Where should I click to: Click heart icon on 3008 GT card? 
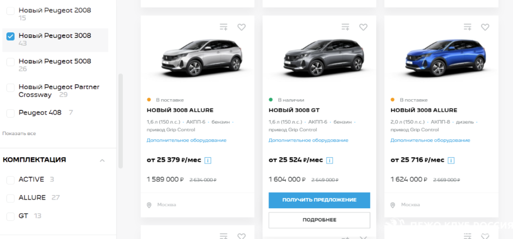[x=363, y=27]
